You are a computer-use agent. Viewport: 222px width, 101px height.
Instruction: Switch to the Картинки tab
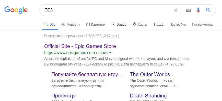pos(96,24)
